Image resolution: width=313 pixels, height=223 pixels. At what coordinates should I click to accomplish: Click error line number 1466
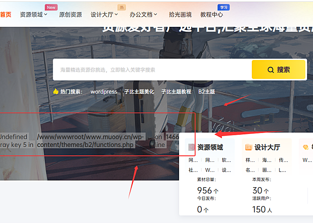(x=172, y=137)
